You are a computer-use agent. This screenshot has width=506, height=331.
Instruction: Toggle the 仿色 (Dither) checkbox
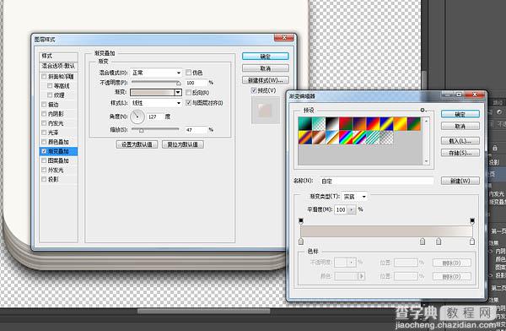click(188, 73)
